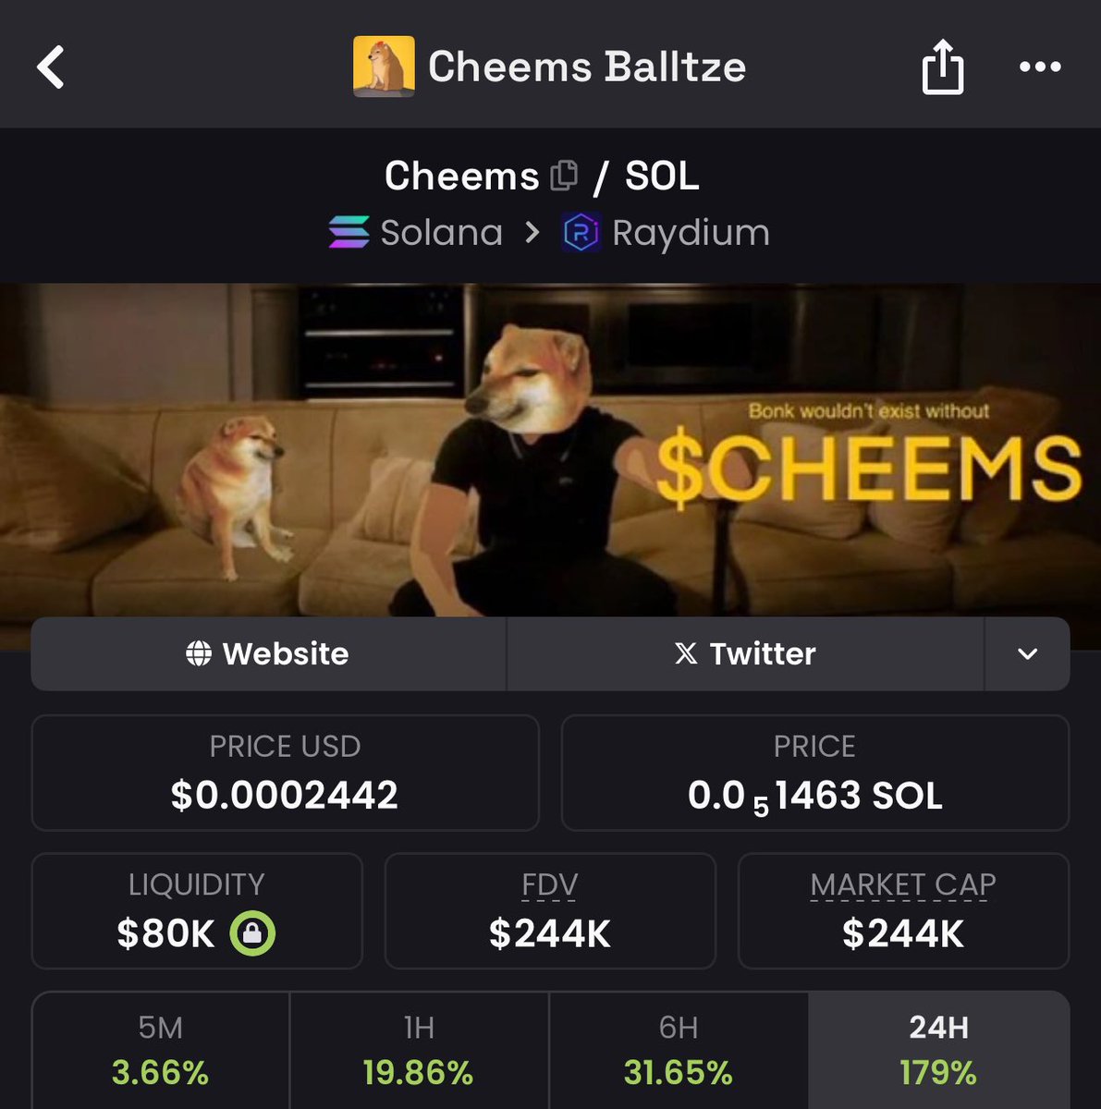Open the Twitter link

[745, 653]
